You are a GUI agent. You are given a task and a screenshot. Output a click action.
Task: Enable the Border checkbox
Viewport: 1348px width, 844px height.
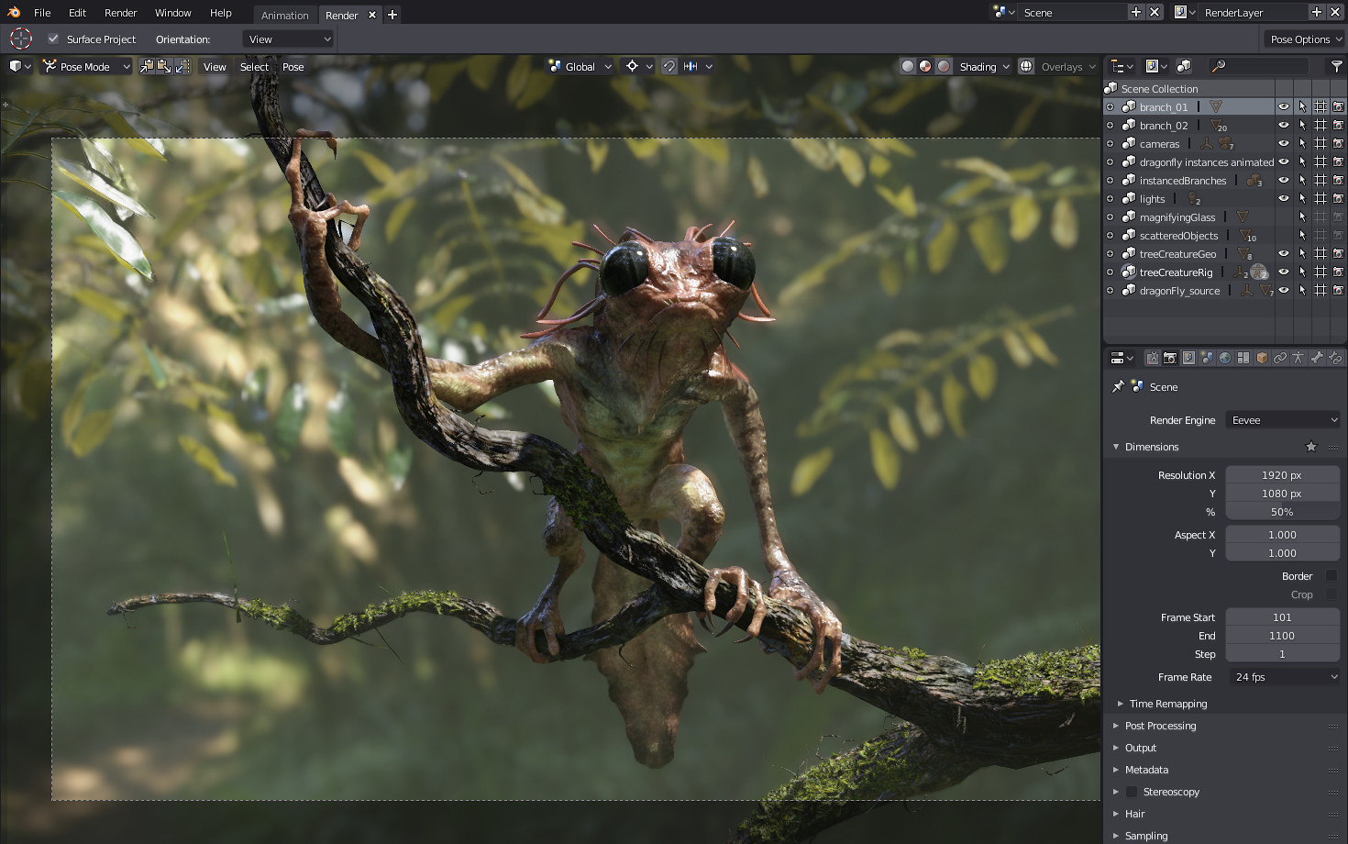click(x=1331, y=576)
